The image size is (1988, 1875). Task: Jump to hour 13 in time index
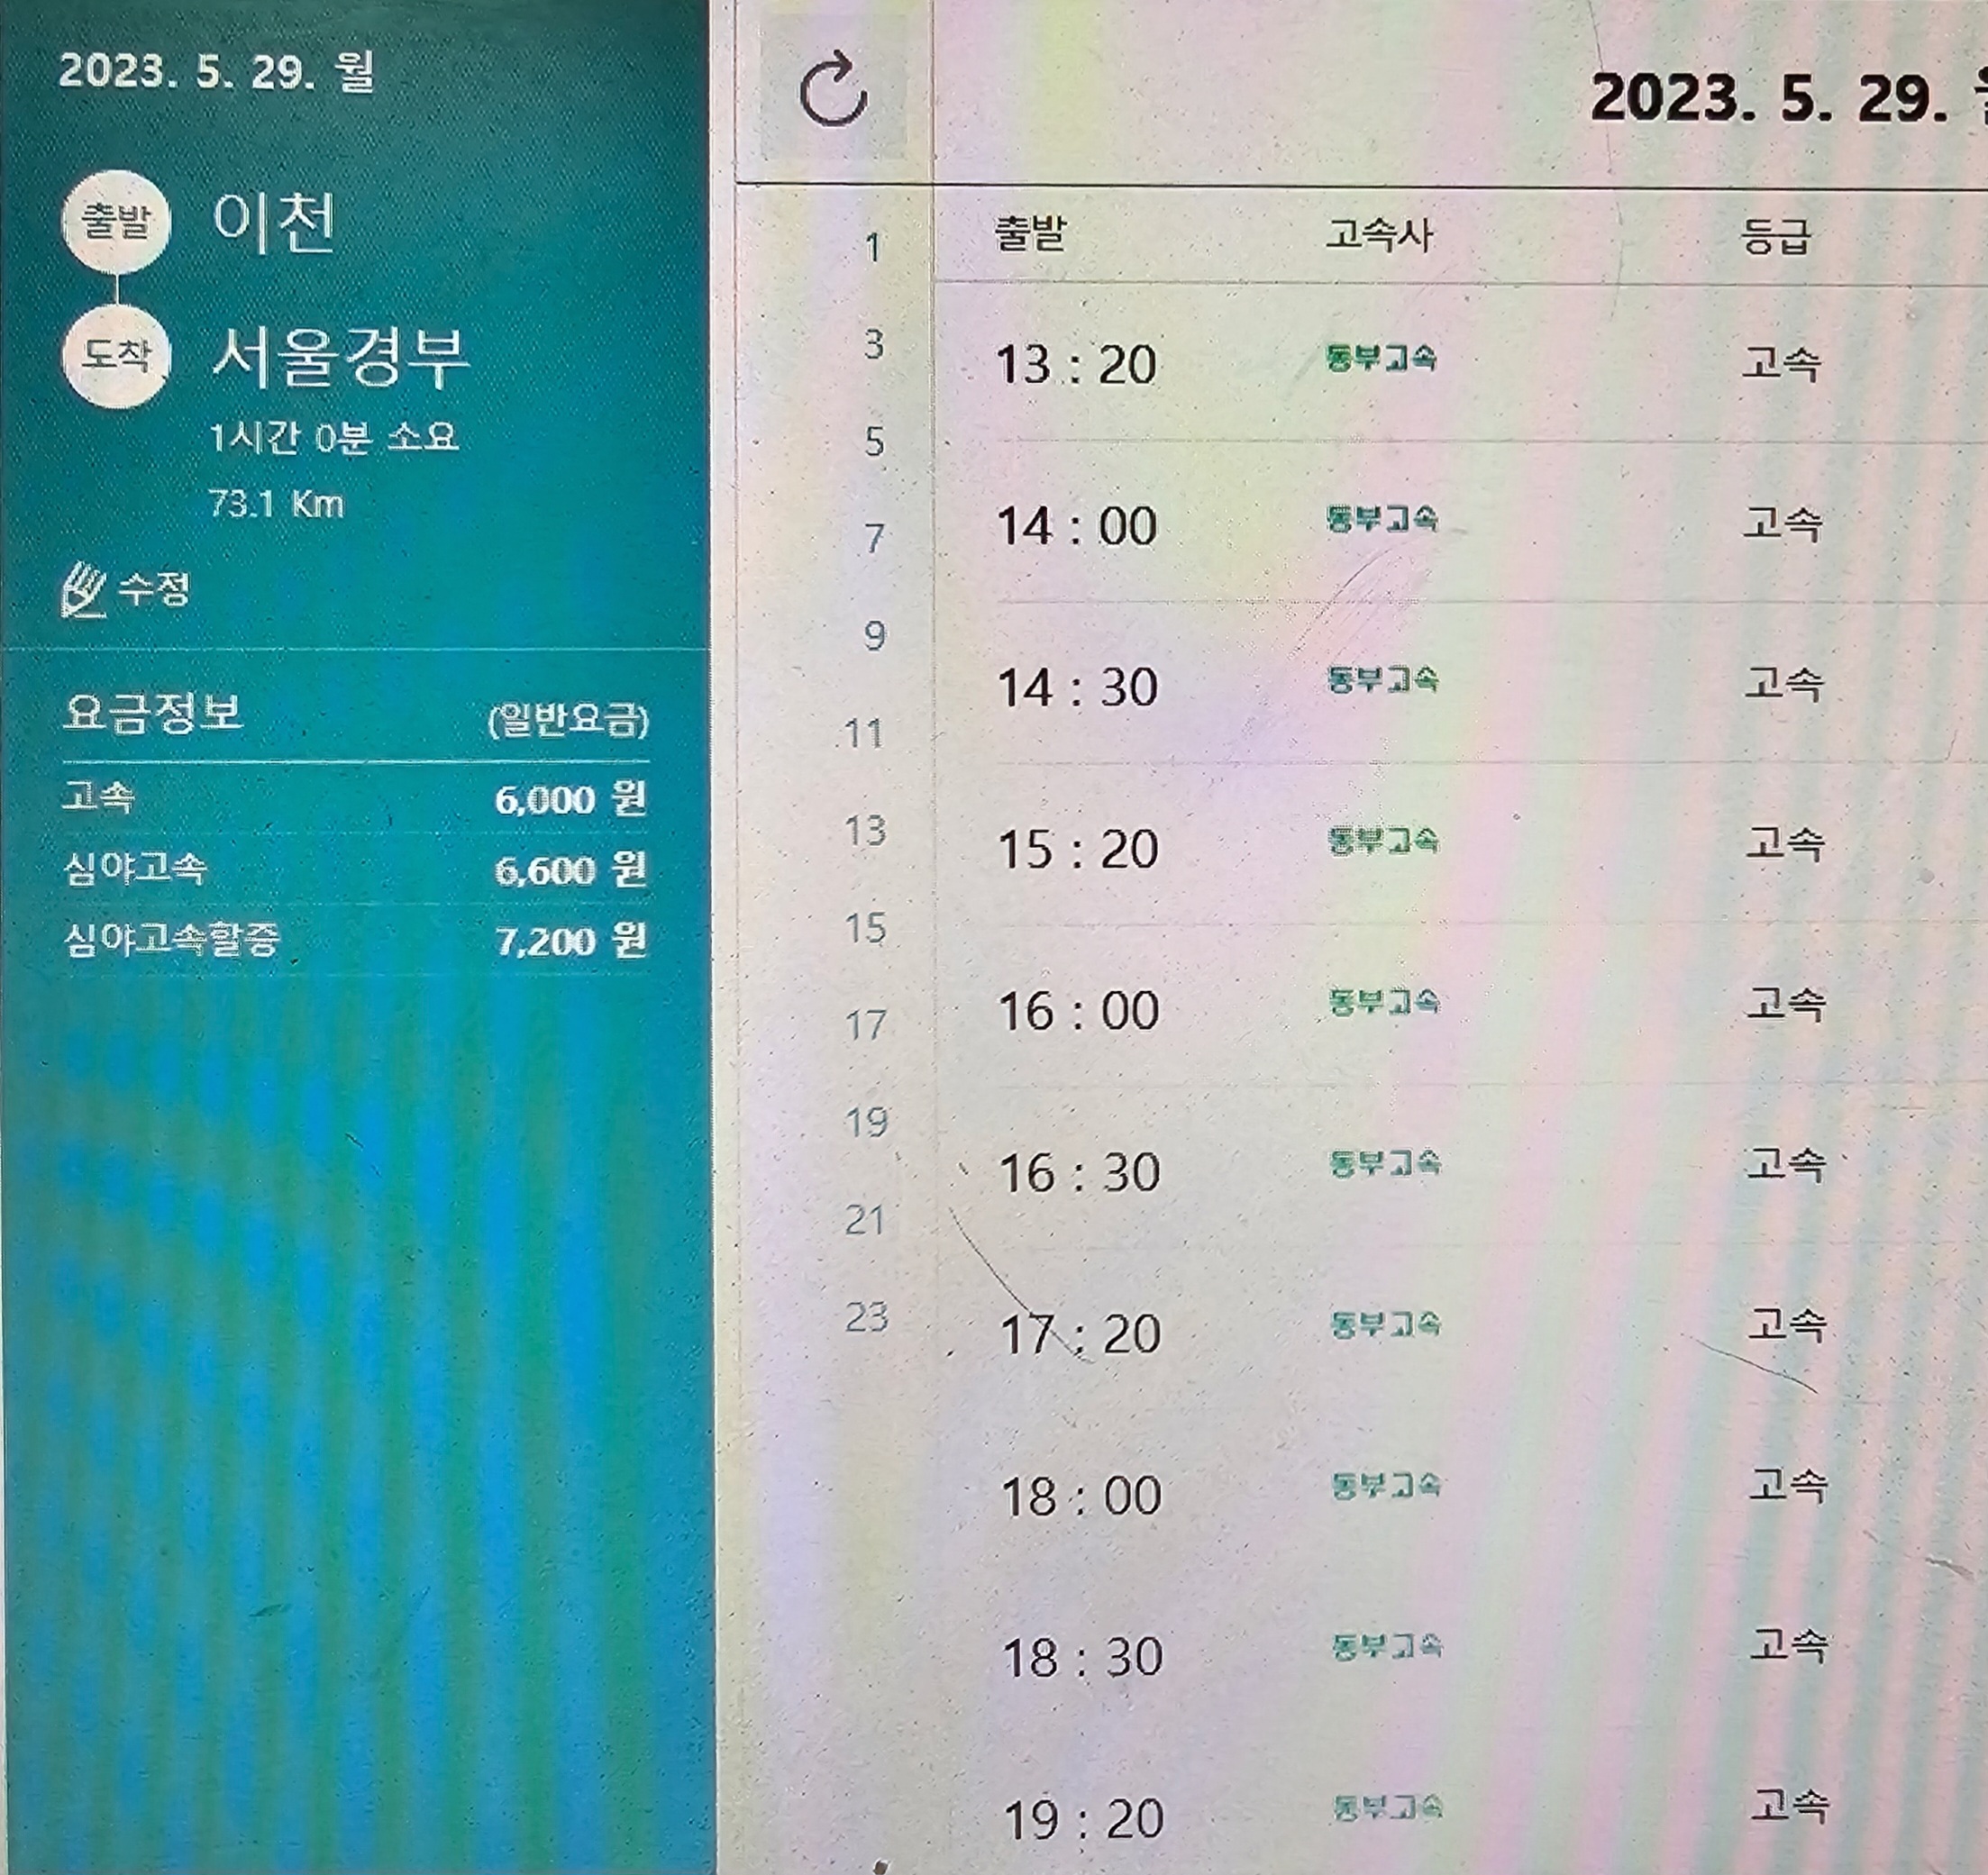pos(866,830)
